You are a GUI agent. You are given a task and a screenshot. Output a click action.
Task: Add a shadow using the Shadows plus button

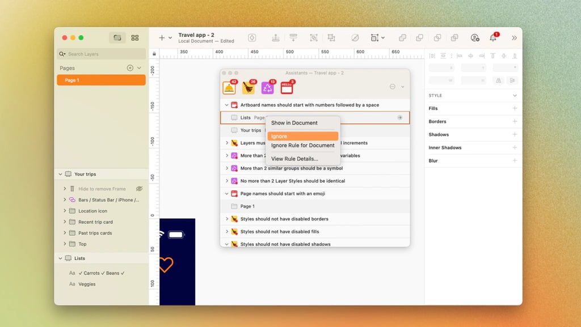[515, 134]
